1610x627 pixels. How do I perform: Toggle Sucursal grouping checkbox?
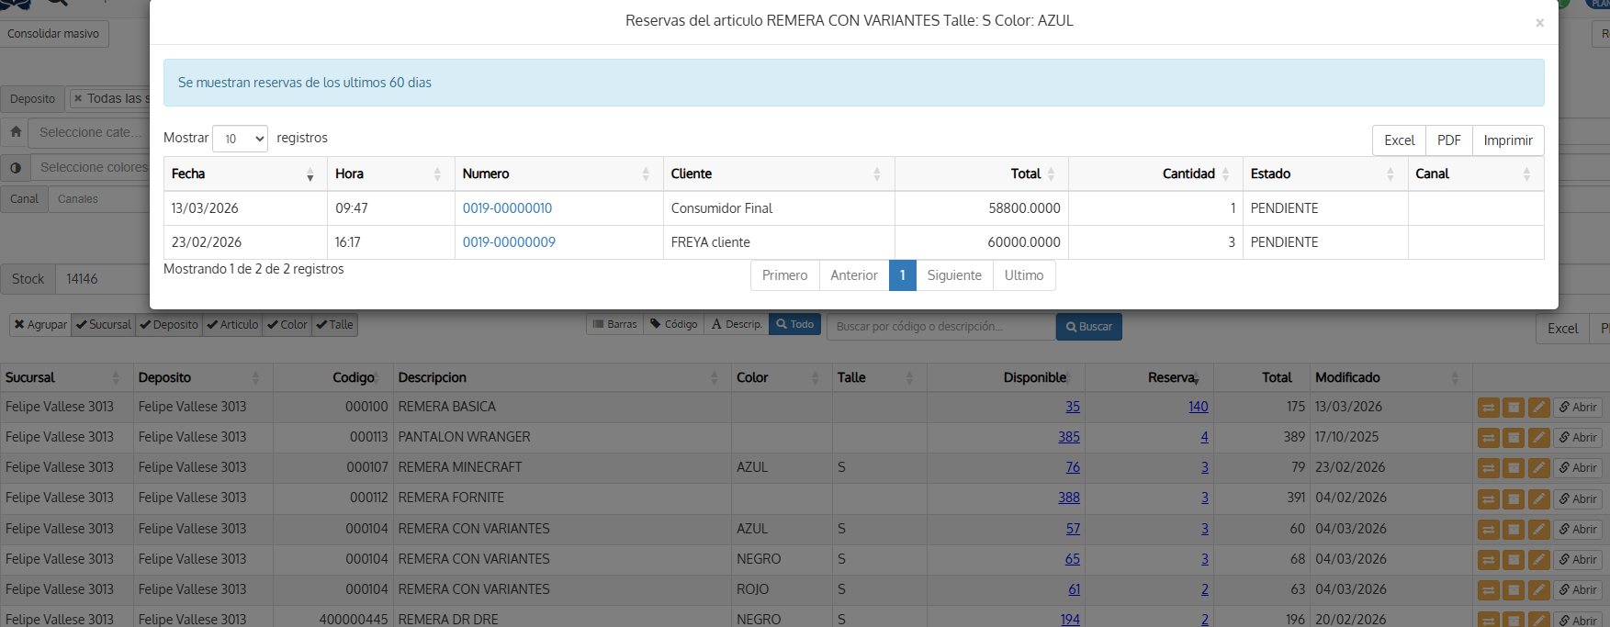point(104,325)
